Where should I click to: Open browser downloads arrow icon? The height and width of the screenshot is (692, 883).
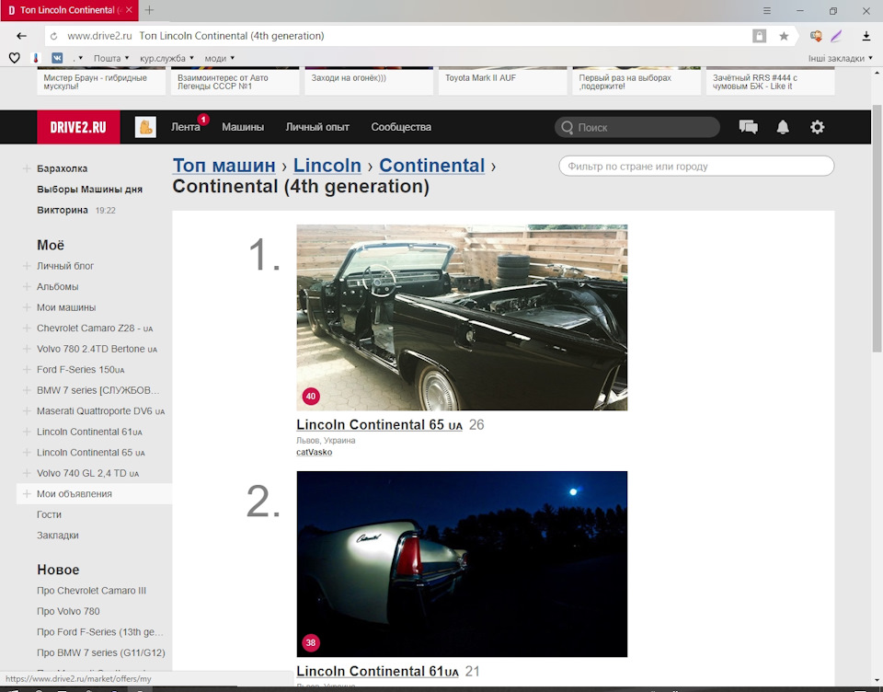866,36
